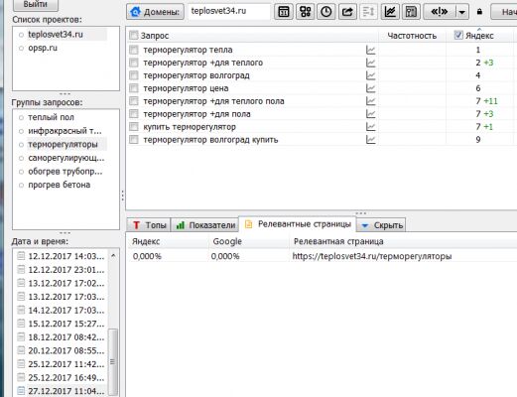Viewport: 517px width, 397px height.
Task: Select the 14.12.2017 17:03 date entry
Action: pos(62,311)
